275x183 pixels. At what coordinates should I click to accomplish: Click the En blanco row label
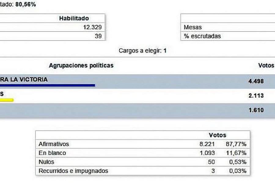52,153
